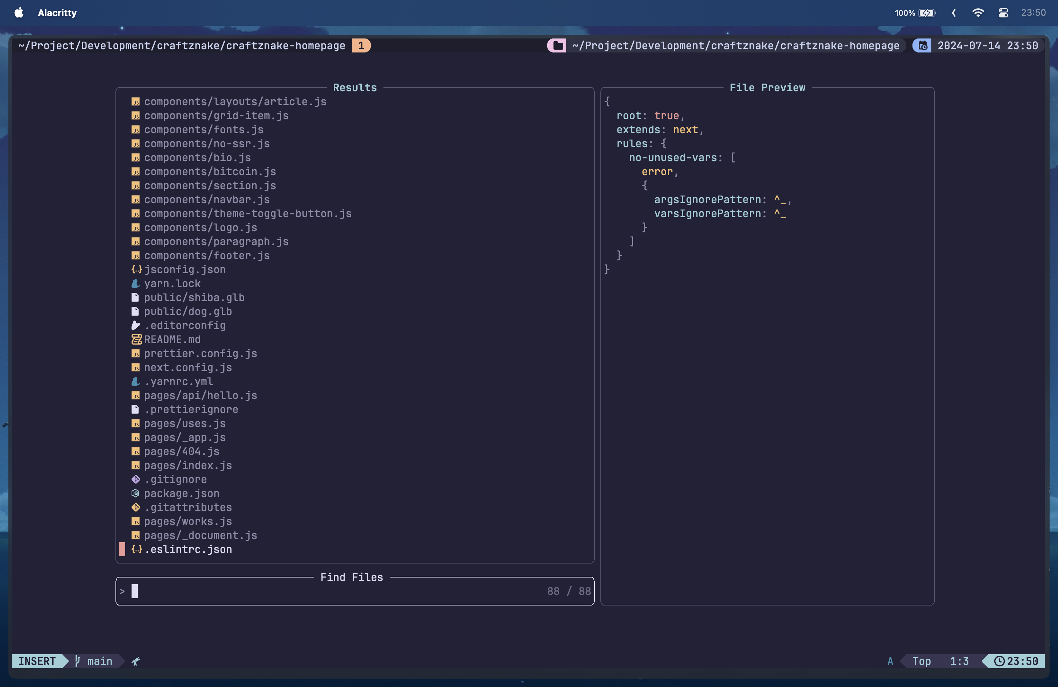Click the battery charging icon

[927, 13]
